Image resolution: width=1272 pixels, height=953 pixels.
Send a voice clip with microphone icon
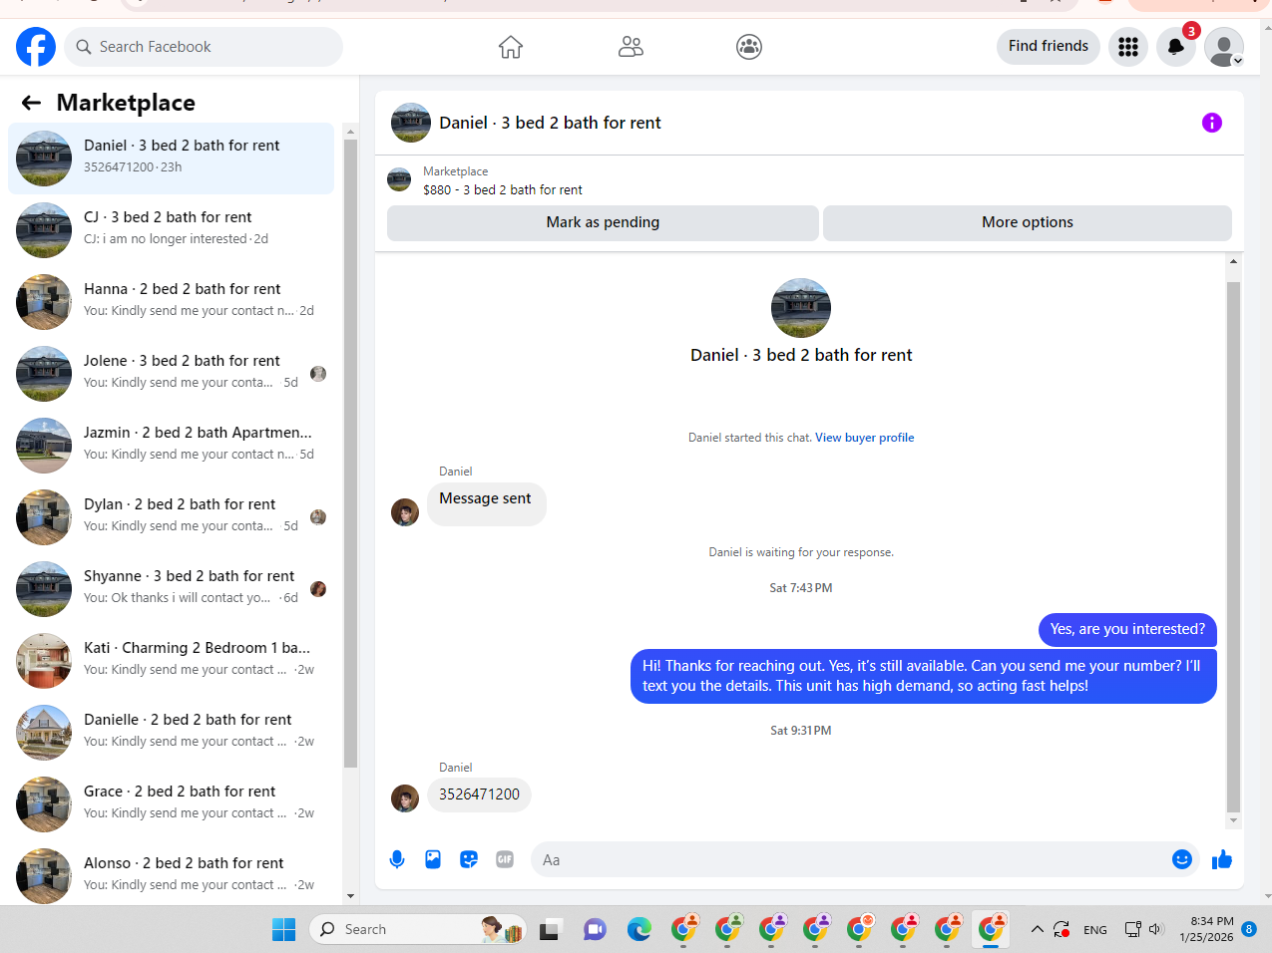pos(397,859)
